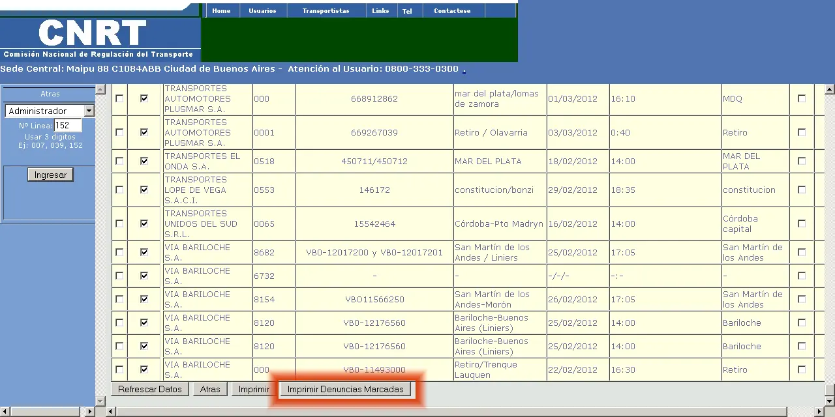Tick right-end checkbox of El Onda row
Viewport: 835px width, 417px height.
[x=802, y=161]
